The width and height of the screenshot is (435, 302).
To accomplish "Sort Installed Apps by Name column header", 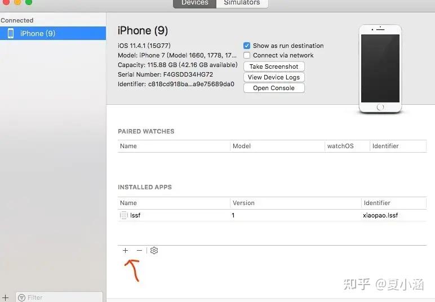I will (174, 203).
